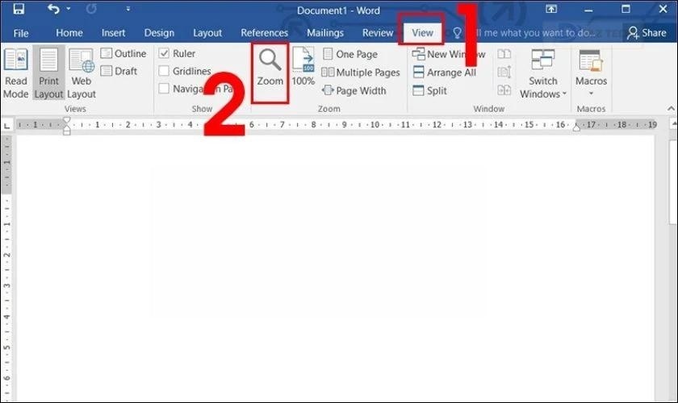This screenshot has width=678, height=403.
Task: Open the Layout tab
Action: click(x=207, y=33)
